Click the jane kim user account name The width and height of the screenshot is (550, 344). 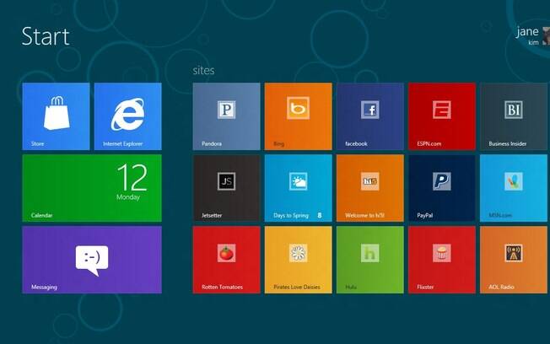click(x=527, y=35)
